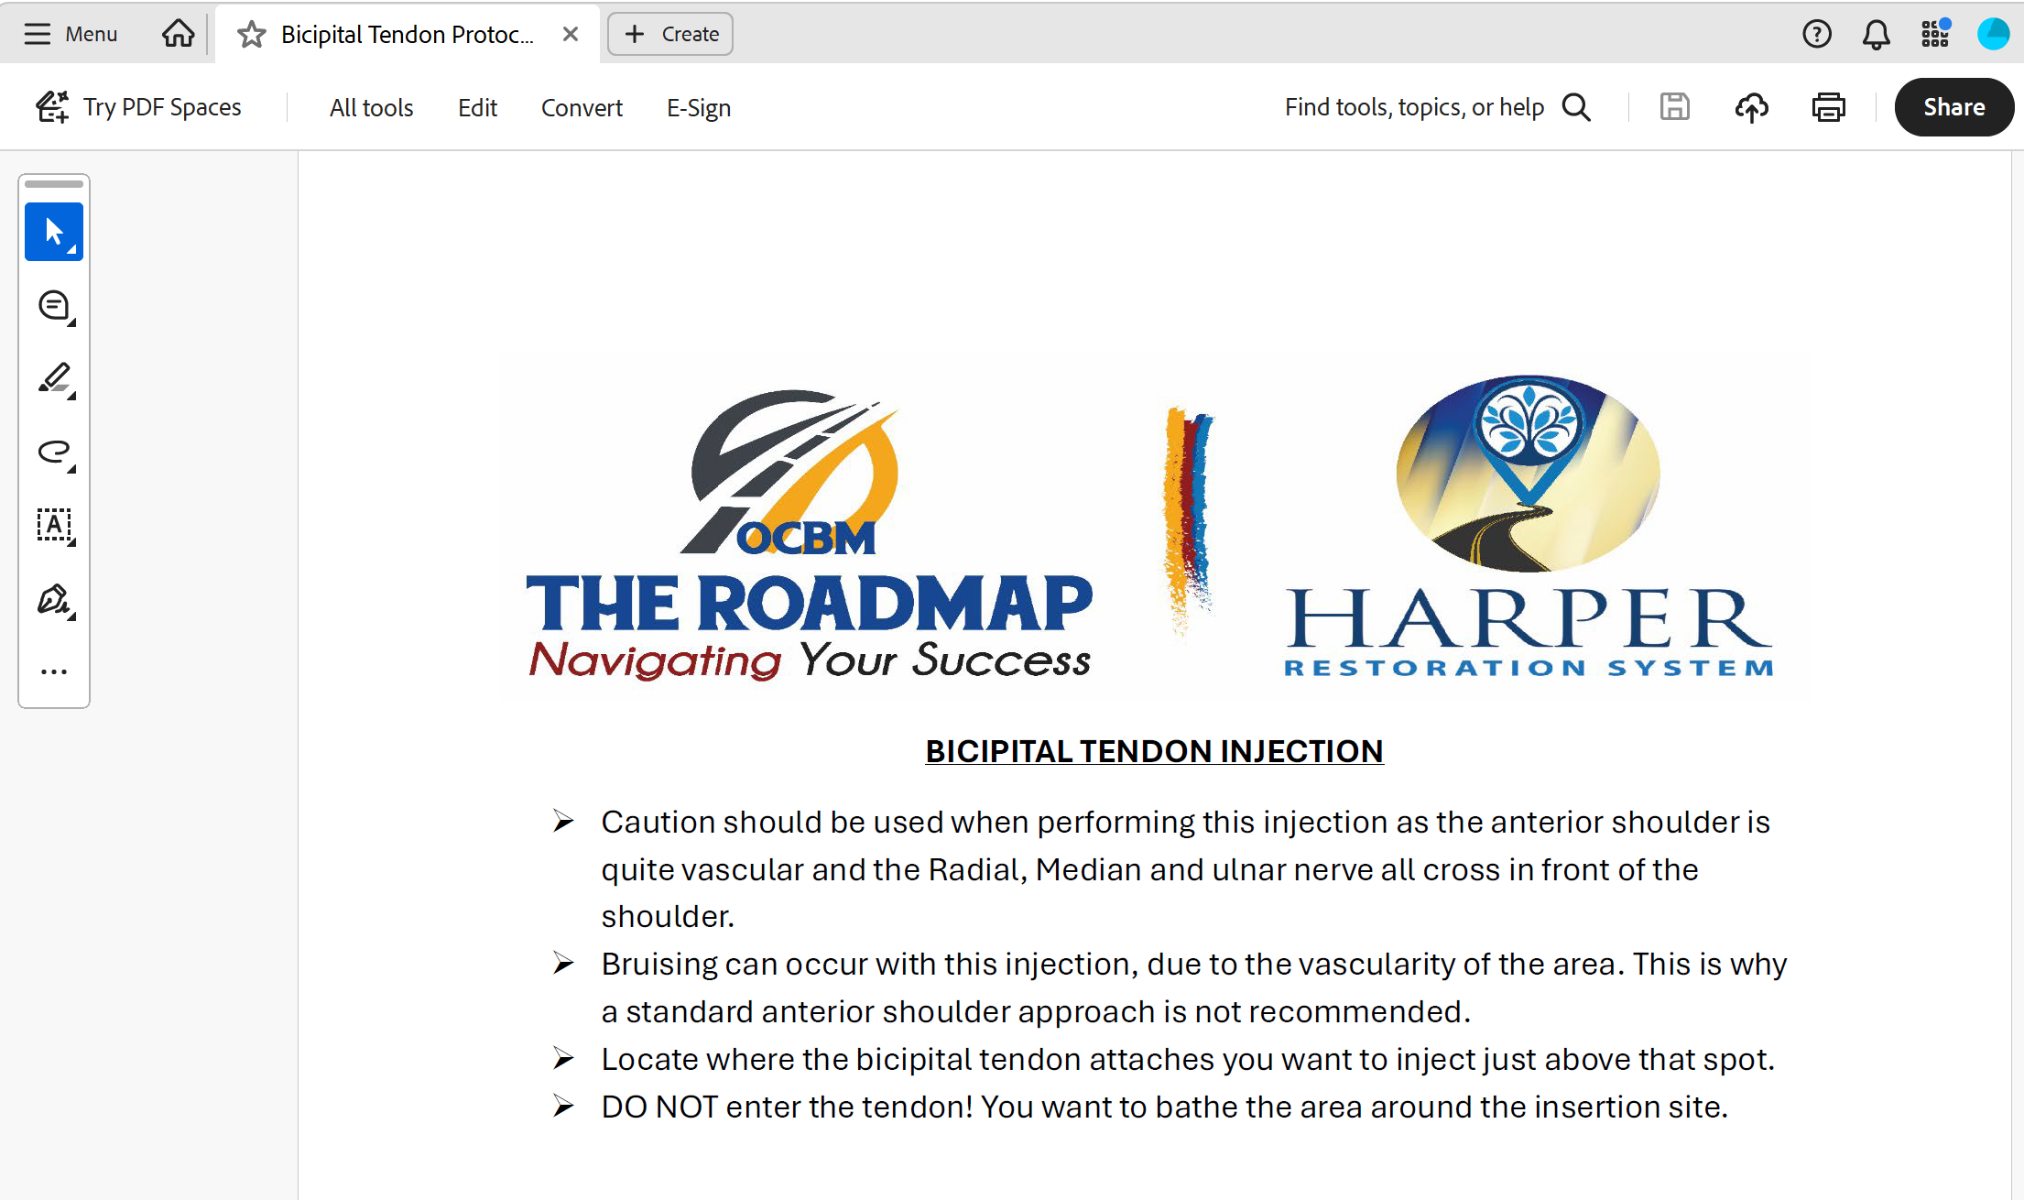The width and height of the screenshot is (2024, 1200).
Task: Pick the Highlight tool
Action: click(52, 377)
